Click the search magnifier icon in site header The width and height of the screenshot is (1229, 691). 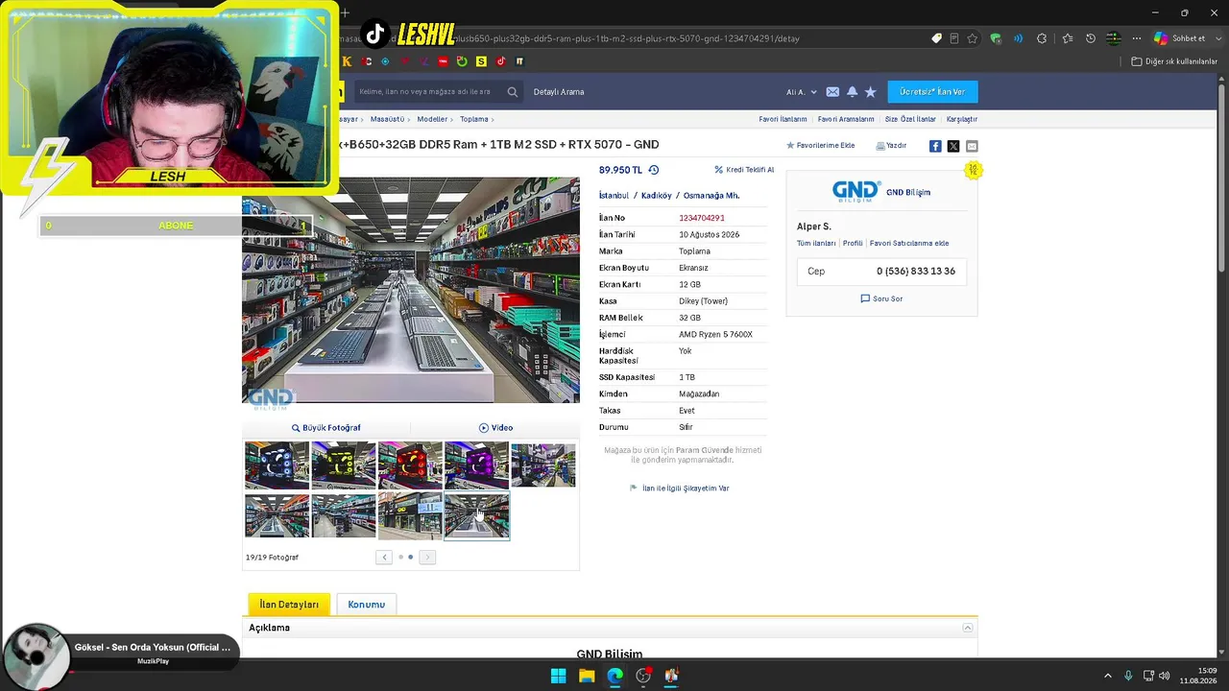pos(513,92)
